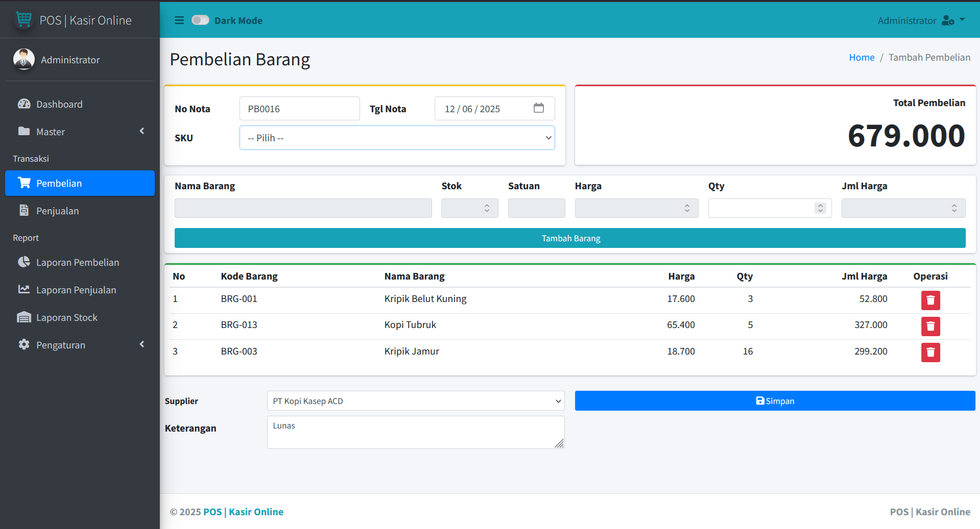Save the purchase with Simpan button

point(775,401)
